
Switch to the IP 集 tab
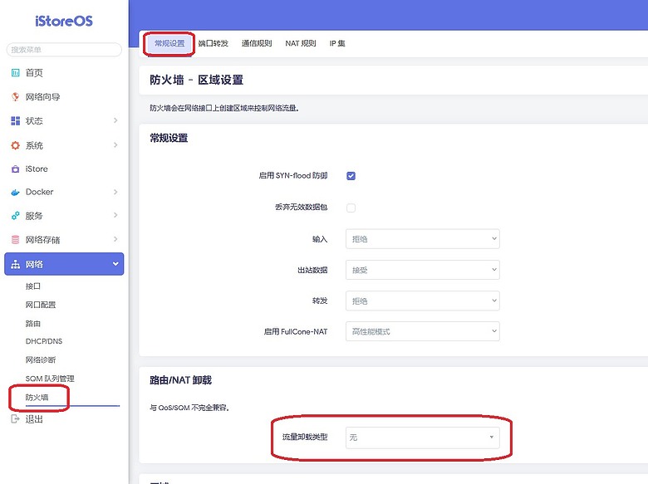tap(337, 43)
